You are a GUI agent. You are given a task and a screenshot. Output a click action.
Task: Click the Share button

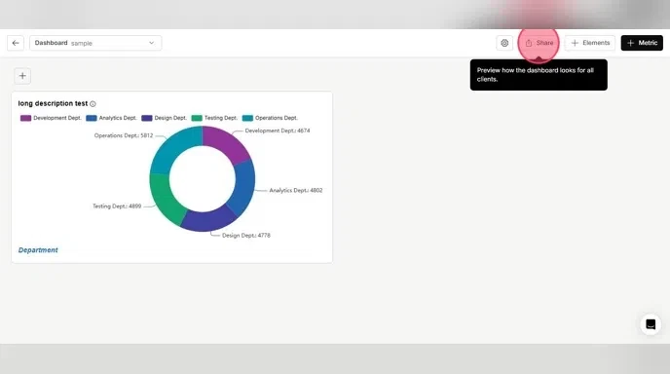click(x=539, y=43)
